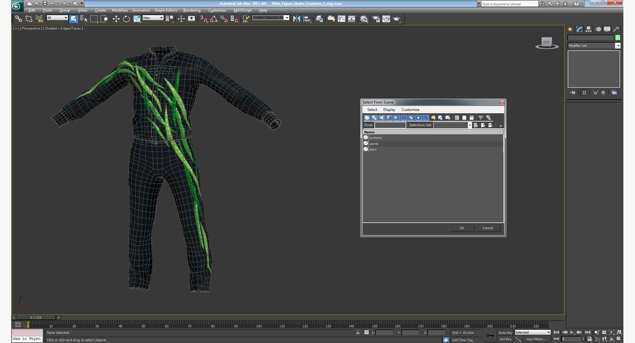This screenshot has height=343, width=635.
Task: Click the 0 / 225 time slider
Action: [36, 318]
